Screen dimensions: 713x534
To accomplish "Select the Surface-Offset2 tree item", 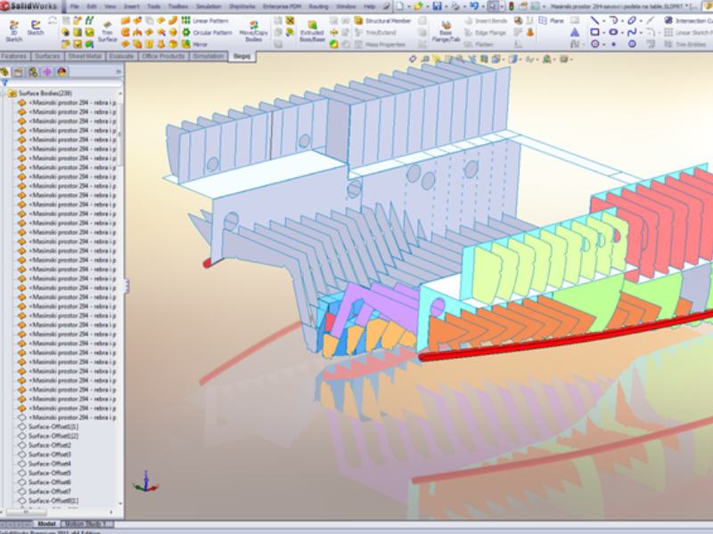I will pos(49,445).
